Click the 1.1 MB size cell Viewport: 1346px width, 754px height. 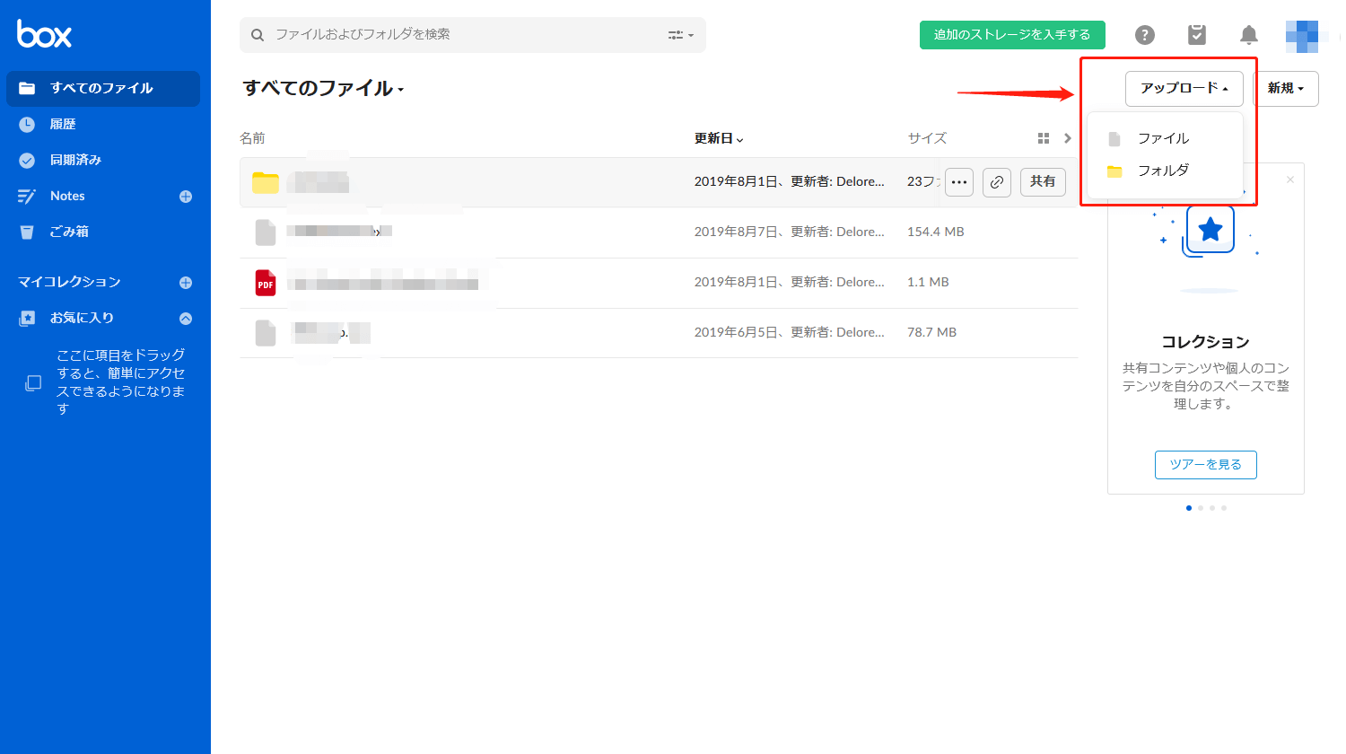click(x=928, y=283)
